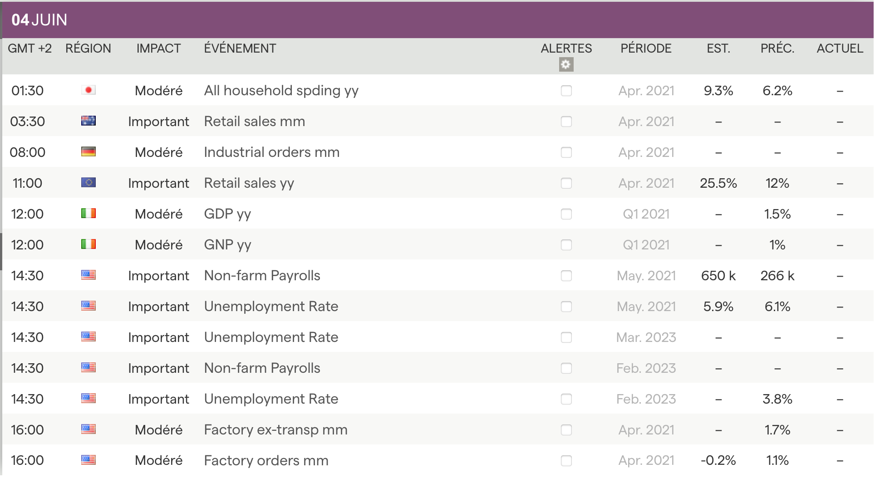Toggle alert for GDP yy event

click(566, 214)
